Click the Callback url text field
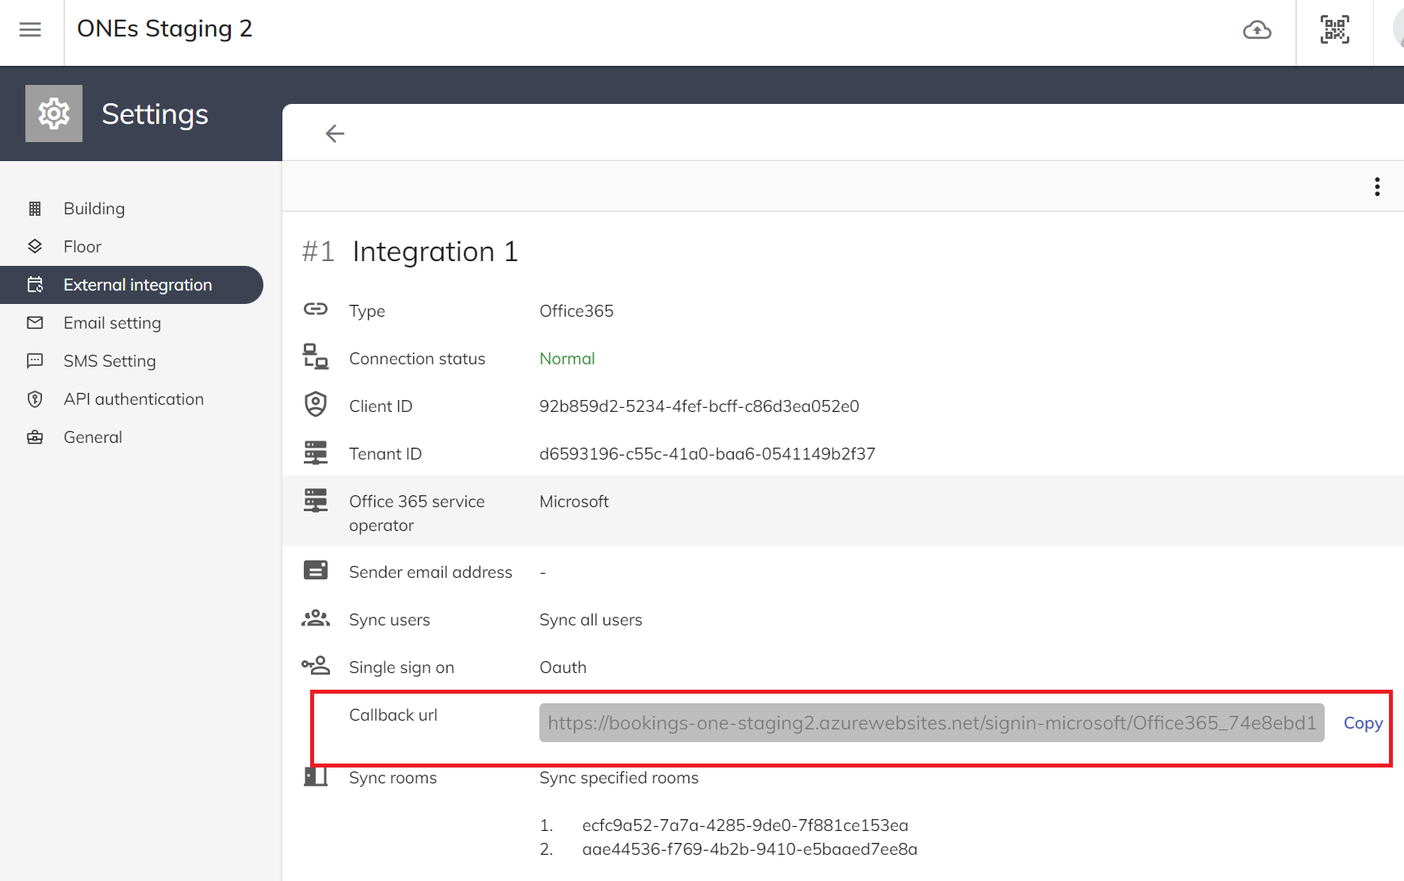 931,723
